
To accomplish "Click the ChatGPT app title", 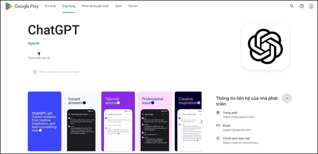I will pyautogui.click(x=54, y=30).
